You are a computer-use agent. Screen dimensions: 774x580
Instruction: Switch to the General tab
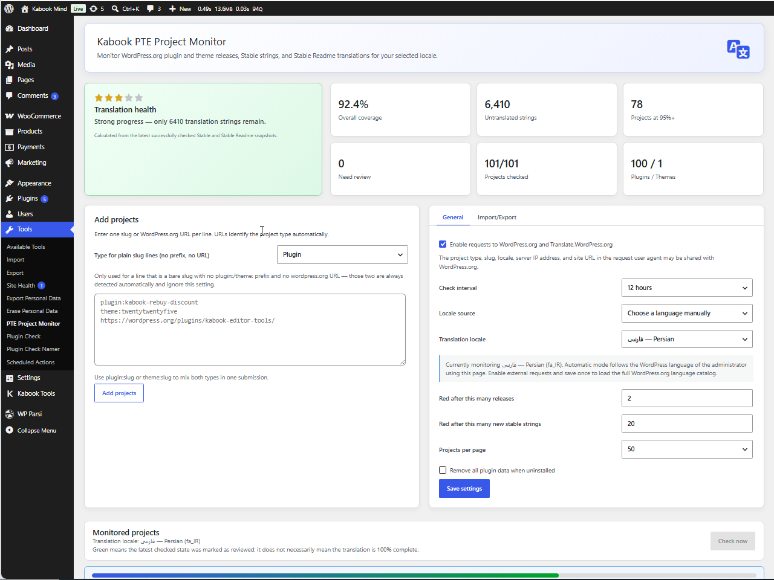pos(453,217)
